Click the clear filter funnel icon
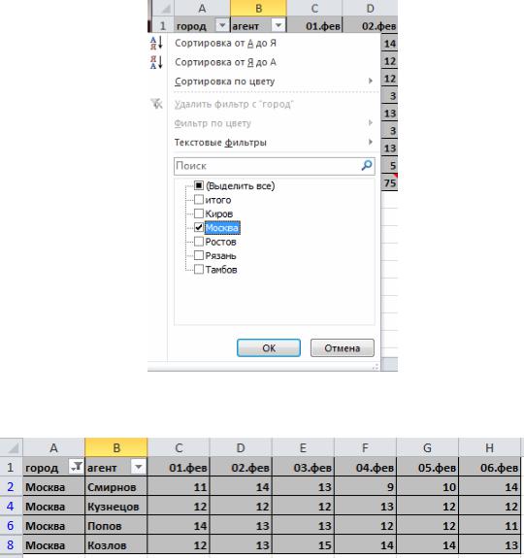The width and height of the screenshot is (524, 558). point(156,104)
